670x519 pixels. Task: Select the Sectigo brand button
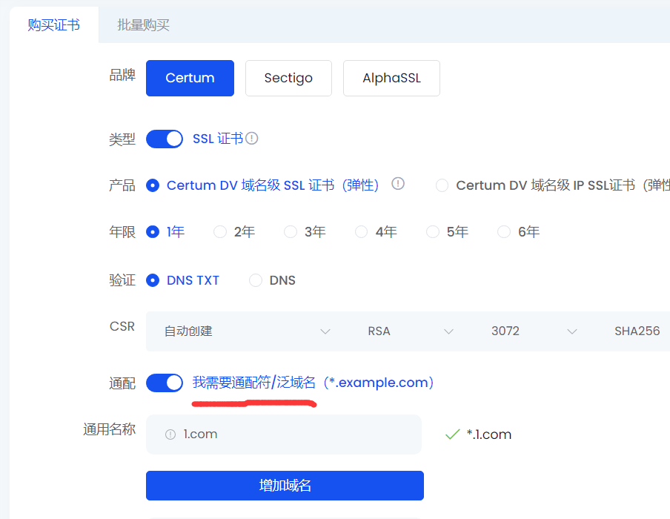point(288,78)
